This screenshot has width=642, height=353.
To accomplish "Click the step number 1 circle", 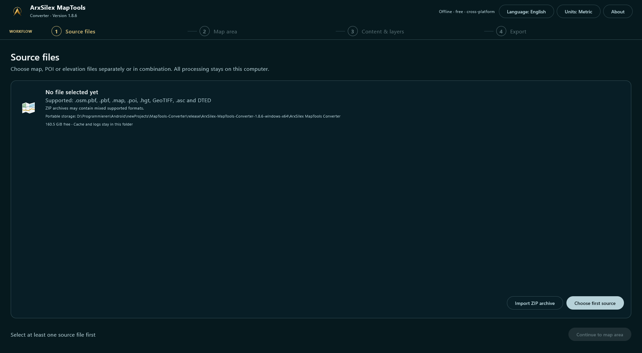I will [57, 31].
